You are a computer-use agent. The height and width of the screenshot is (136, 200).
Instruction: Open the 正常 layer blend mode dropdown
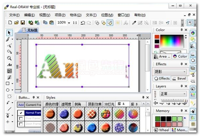point(185,94)
